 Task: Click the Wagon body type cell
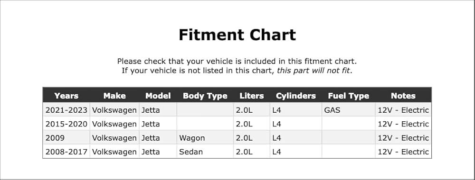tap(205, 138)
